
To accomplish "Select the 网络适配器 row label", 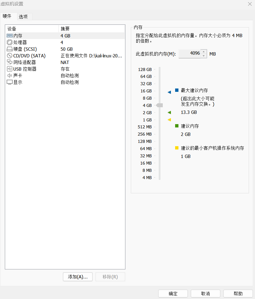I will pyautogui.click(x=24, y=62).
